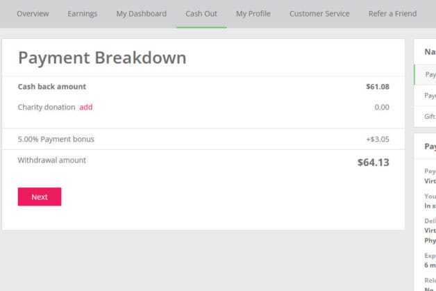Click the $61.08 cash back value
This screenshot has width=436, height=291.
click(x=377, y=87)
